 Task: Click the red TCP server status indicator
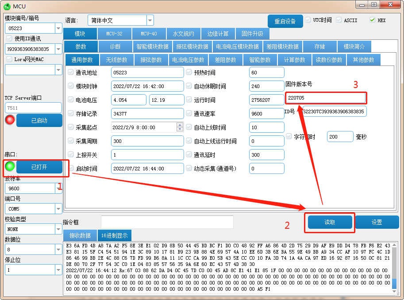(10, 120)
